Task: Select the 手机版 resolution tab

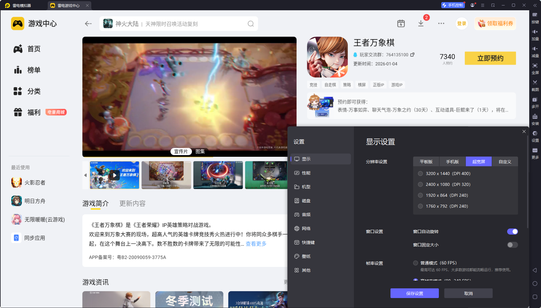Action: [452, 161]
